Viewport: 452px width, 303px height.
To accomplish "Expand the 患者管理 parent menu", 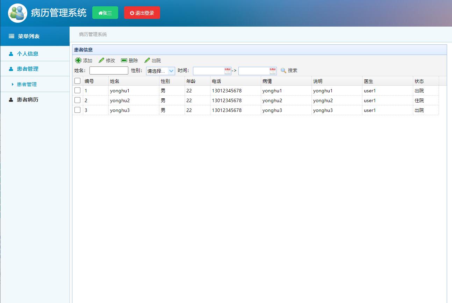I will pyautogui.click(x=28, y=69).
